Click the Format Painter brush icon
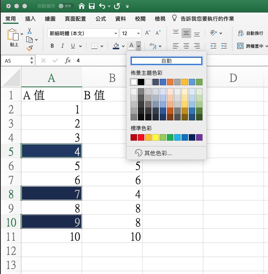268x274 pixels. [x=30, y=48]
